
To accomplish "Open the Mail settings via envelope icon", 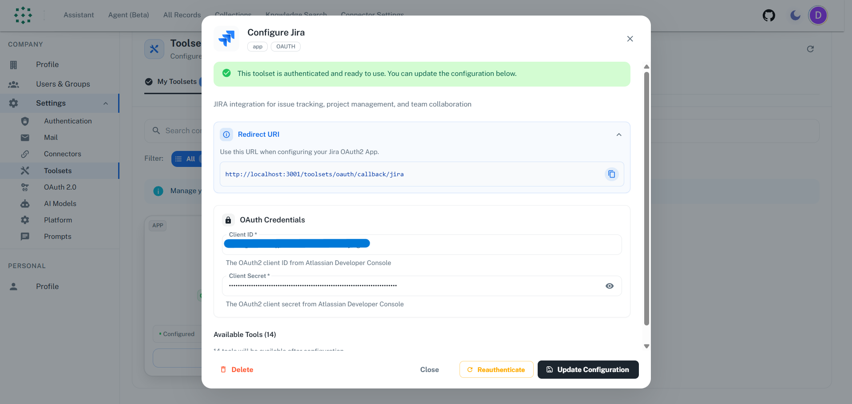I will pyautogui.click(x=25, y=137).
